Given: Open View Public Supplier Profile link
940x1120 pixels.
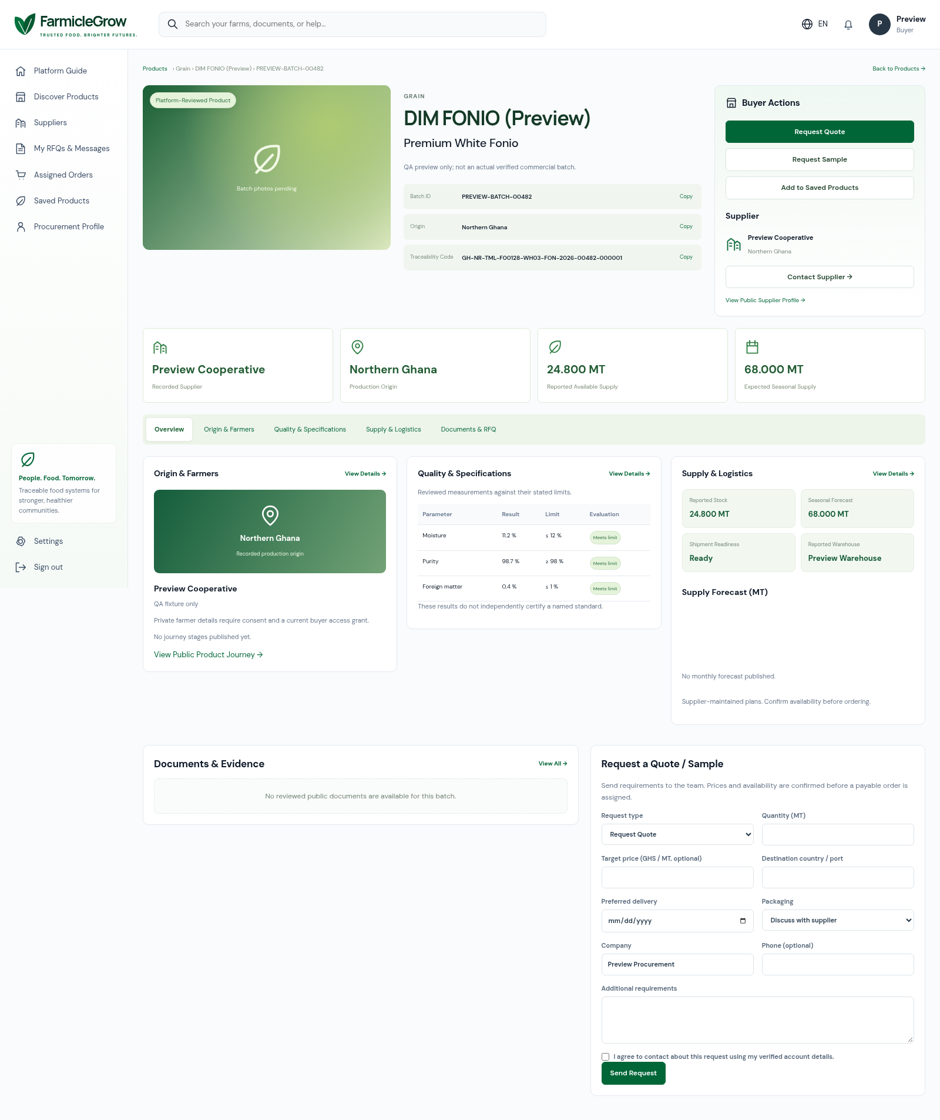Looking at the screenshot, I should 766,300.
